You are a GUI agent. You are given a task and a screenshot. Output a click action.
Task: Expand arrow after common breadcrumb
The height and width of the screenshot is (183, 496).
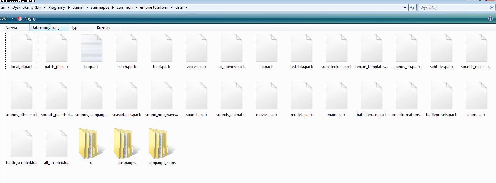[136, 7]
